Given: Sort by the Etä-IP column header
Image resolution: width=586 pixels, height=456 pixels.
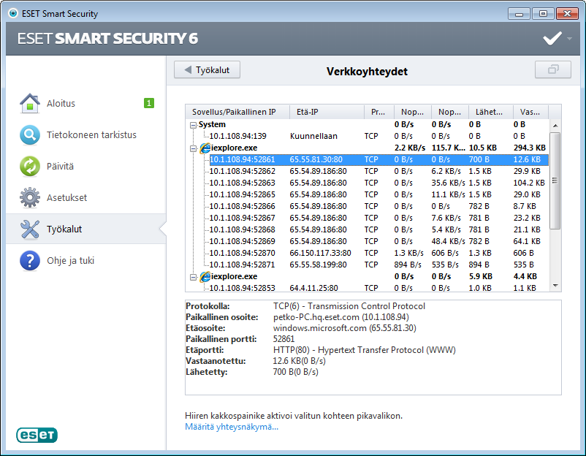Looking at the screenshot, I should click(x=327, y=112).
